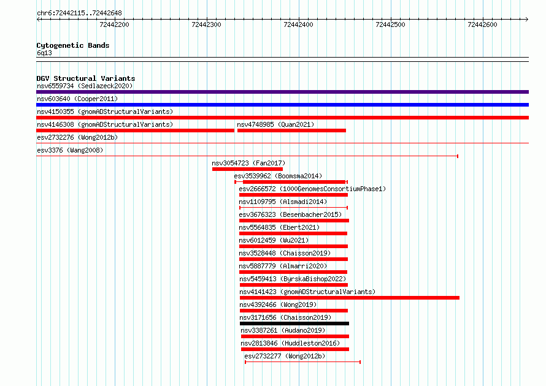Open nsv4150355 (gnomADStructuralVariants) variant label
The width and height of the screenshot is (546, 386).
[105, 112]
